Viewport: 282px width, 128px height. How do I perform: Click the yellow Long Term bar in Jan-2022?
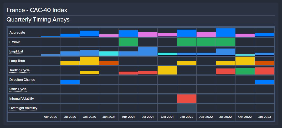click(x=187, y=63)
